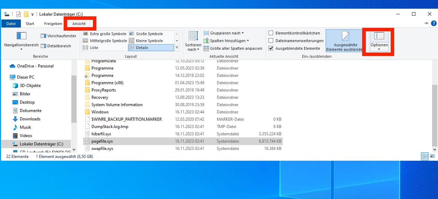The width and height of the screenshot is (438, 199).
Task: Click Größe aller Spalten anpassen
Action: coord(232,48)
